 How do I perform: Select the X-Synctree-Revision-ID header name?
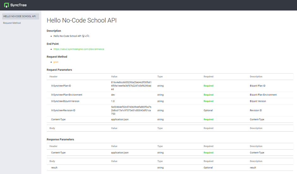click(63, 110)
